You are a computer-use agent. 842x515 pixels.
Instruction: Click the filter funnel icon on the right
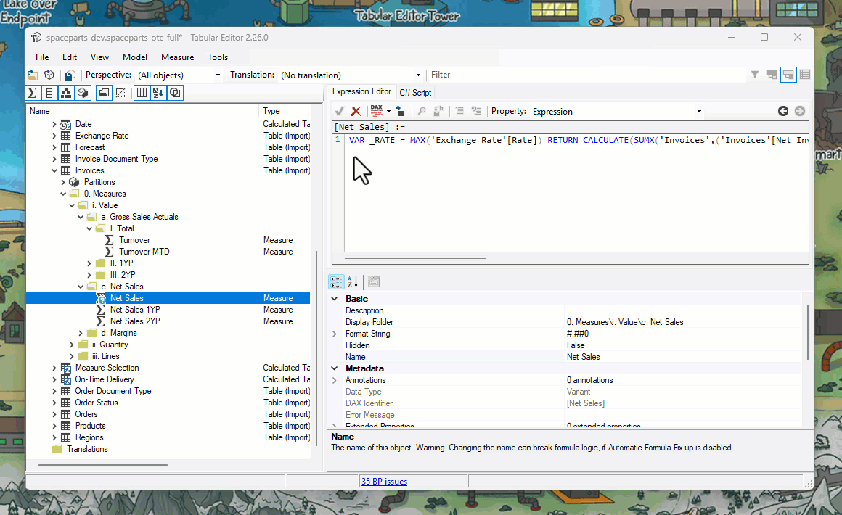pos(755,74)
